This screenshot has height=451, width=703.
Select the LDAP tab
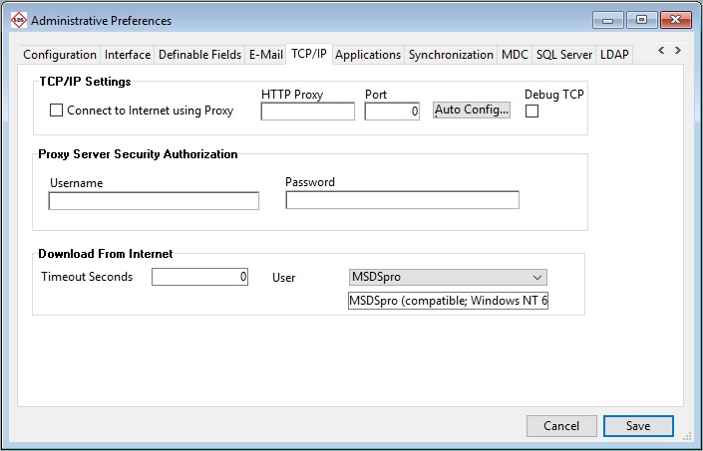pos(614,55)
